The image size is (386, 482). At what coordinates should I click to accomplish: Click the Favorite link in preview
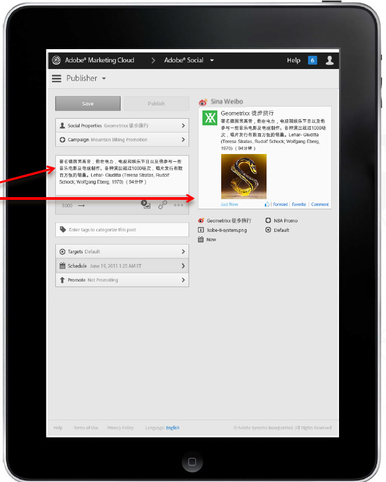(x=299, y=204)
